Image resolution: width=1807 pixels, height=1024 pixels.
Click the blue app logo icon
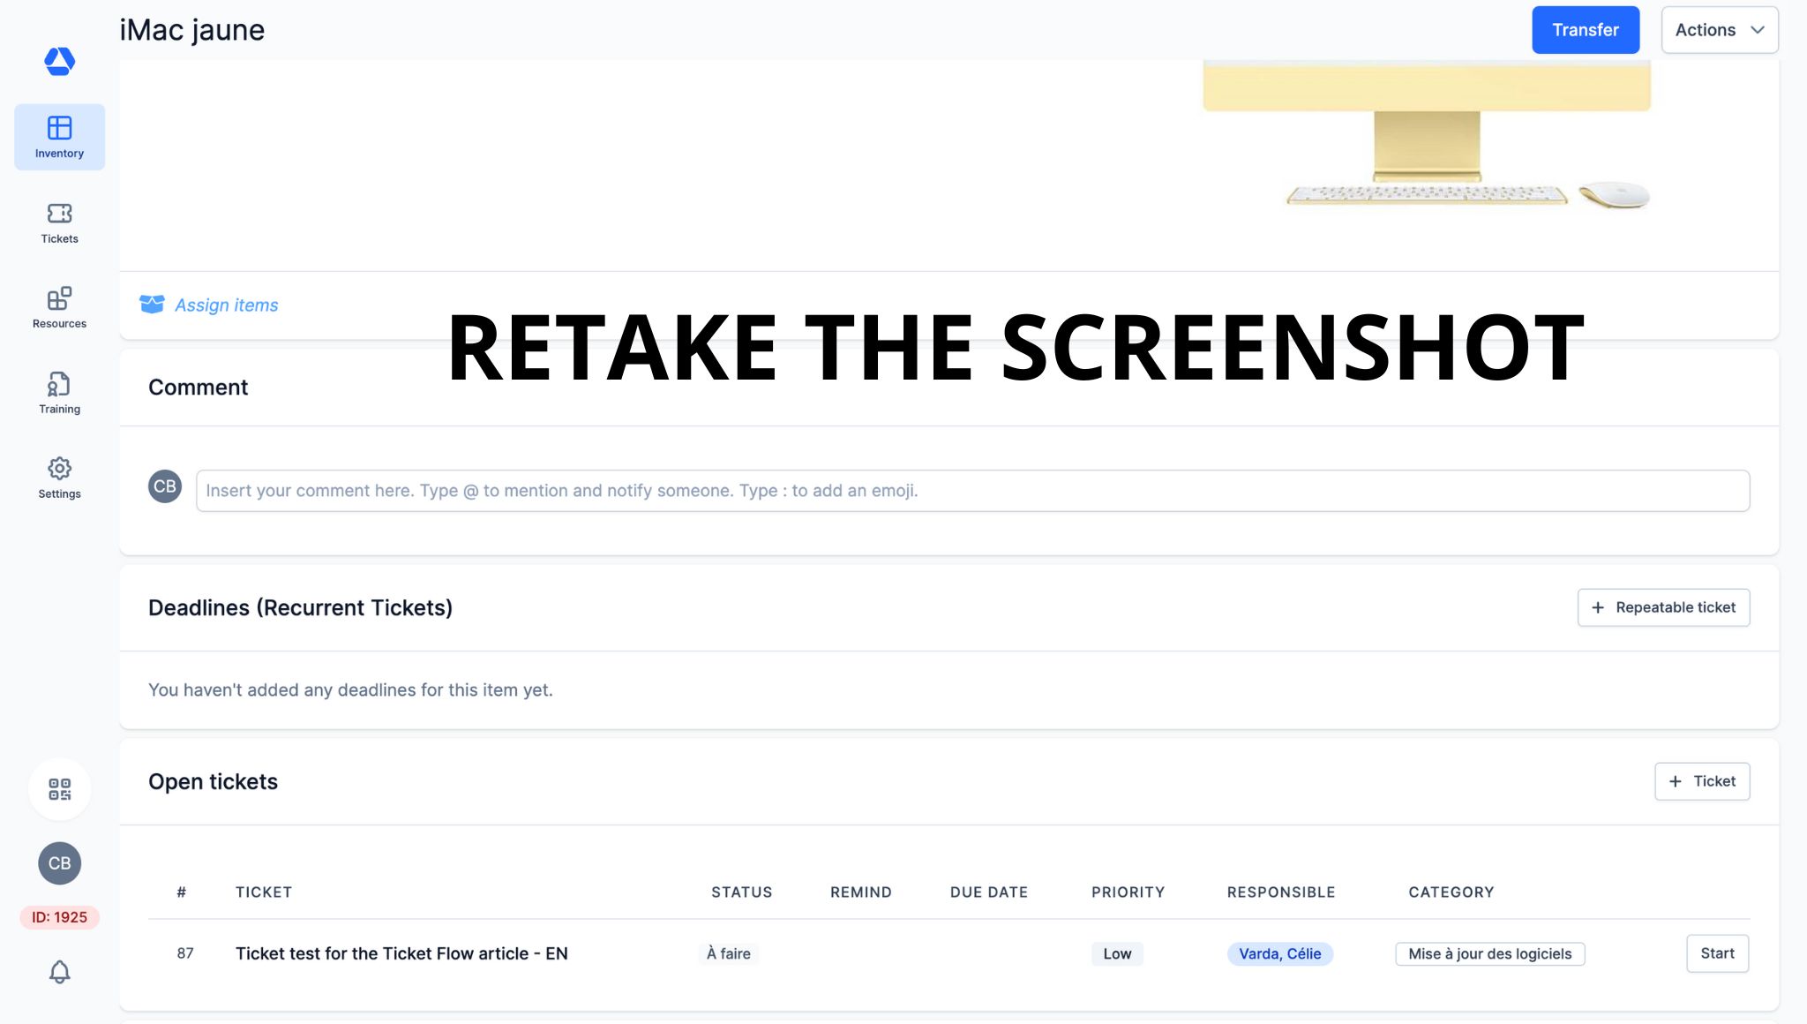(59, 61)
